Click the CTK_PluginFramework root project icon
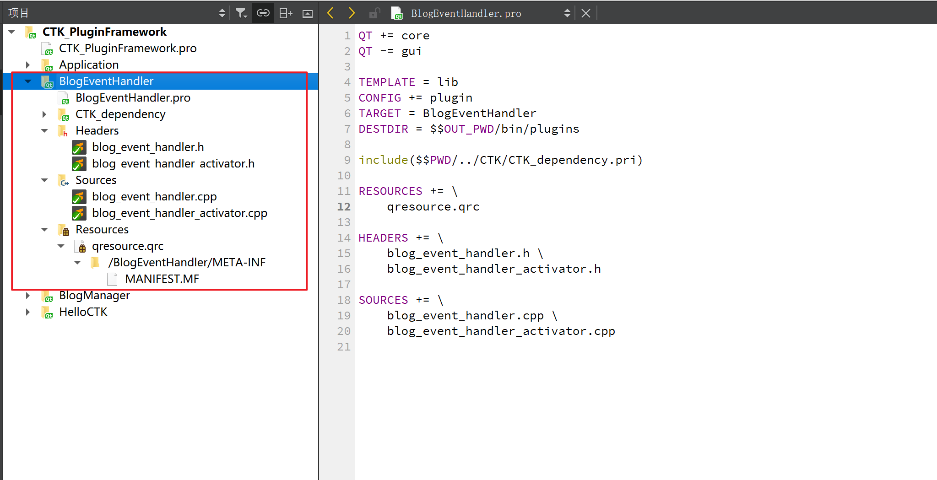 31,32
